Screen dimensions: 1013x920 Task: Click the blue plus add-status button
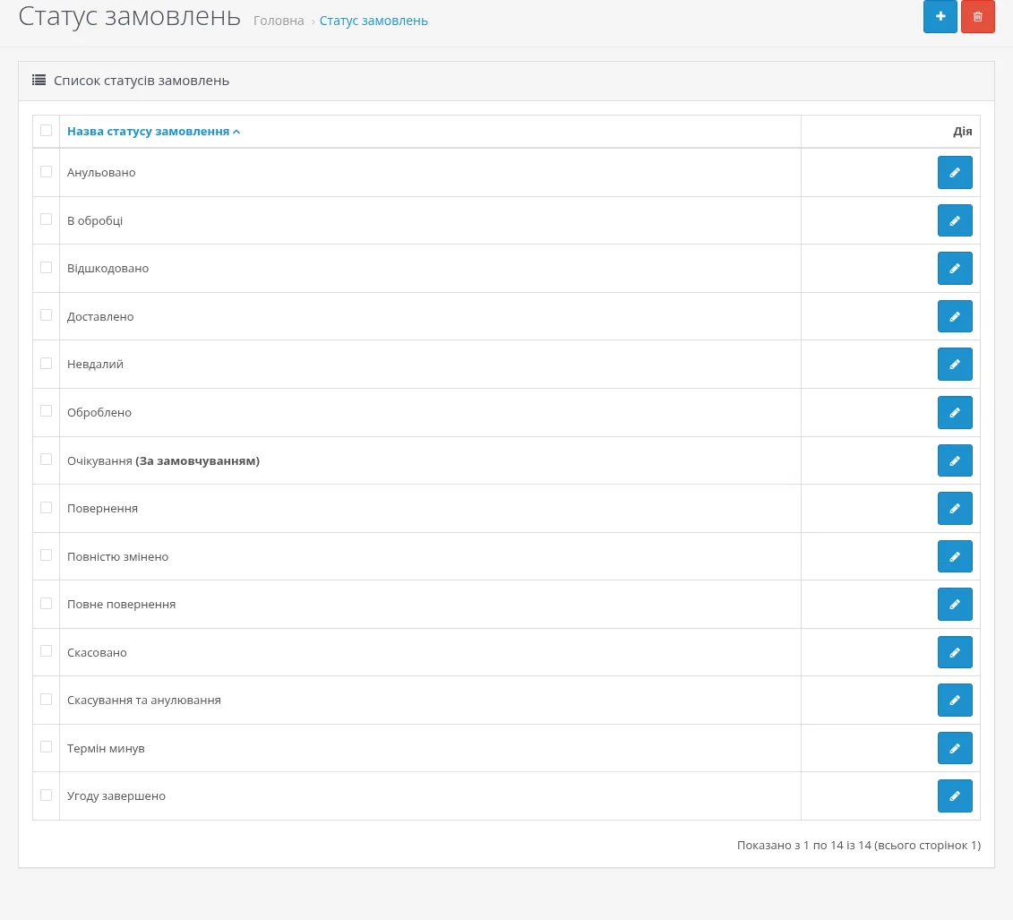(x=940, y=16)
